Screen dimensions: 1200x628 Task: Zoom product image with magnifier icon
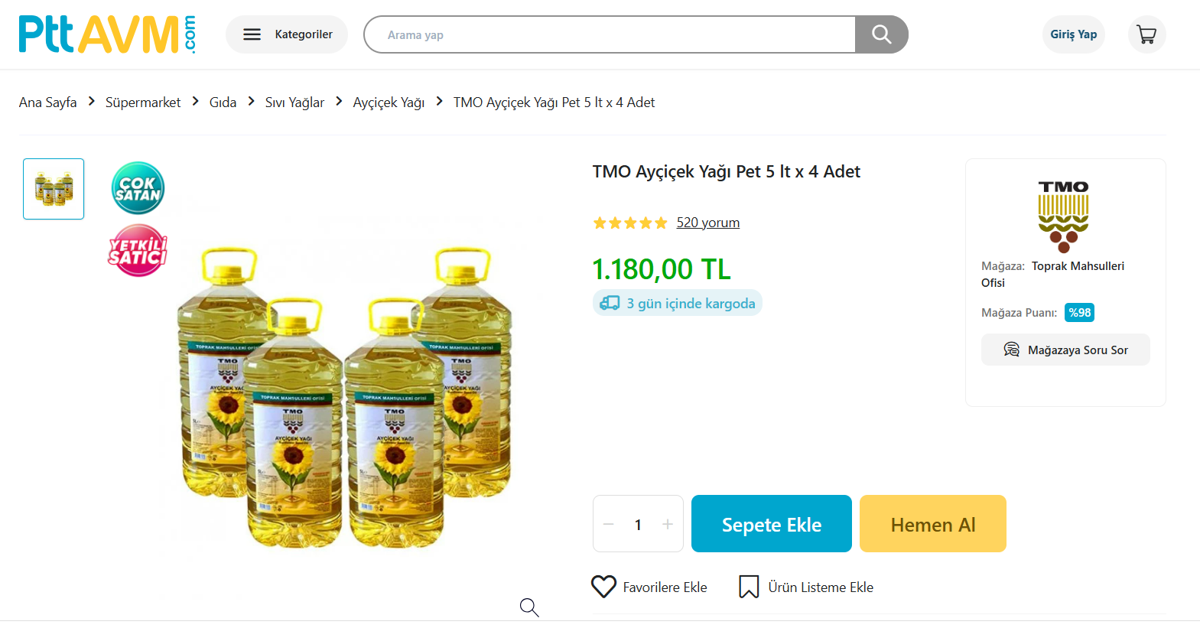529,607
